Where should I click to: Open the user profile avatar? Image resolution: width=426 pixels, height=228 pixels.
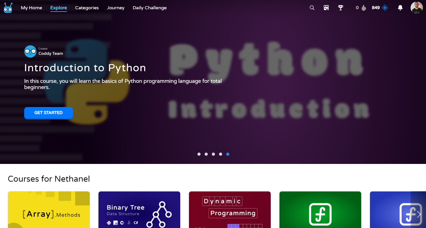coord(417,8)
